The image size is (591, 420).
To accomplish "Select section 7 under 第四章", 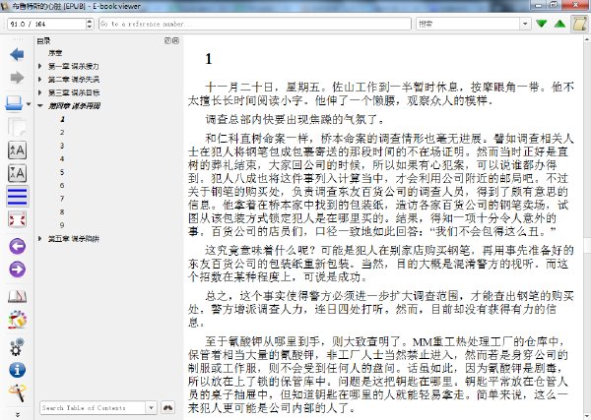I will (x=62, y=199).
